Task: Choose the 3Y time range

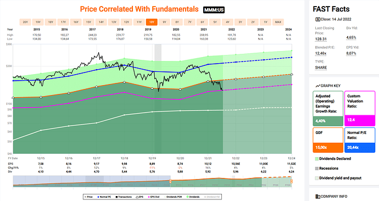Action: (x=240, y=22)
